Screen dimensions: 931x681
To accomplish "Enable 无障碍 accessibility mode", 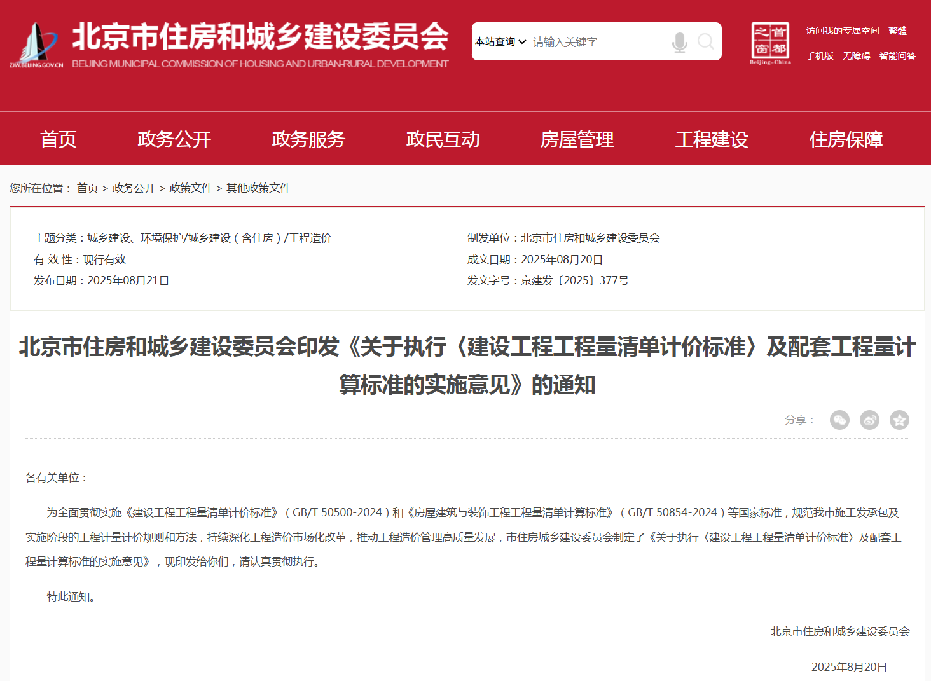I will [x=856, y=55].
